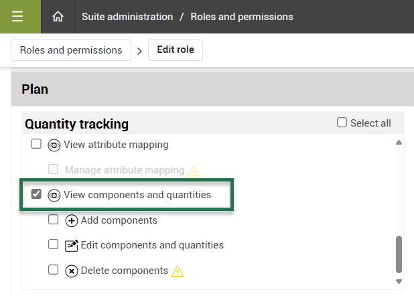Click the eye icon beside View components and quantities

click(54, 195)
